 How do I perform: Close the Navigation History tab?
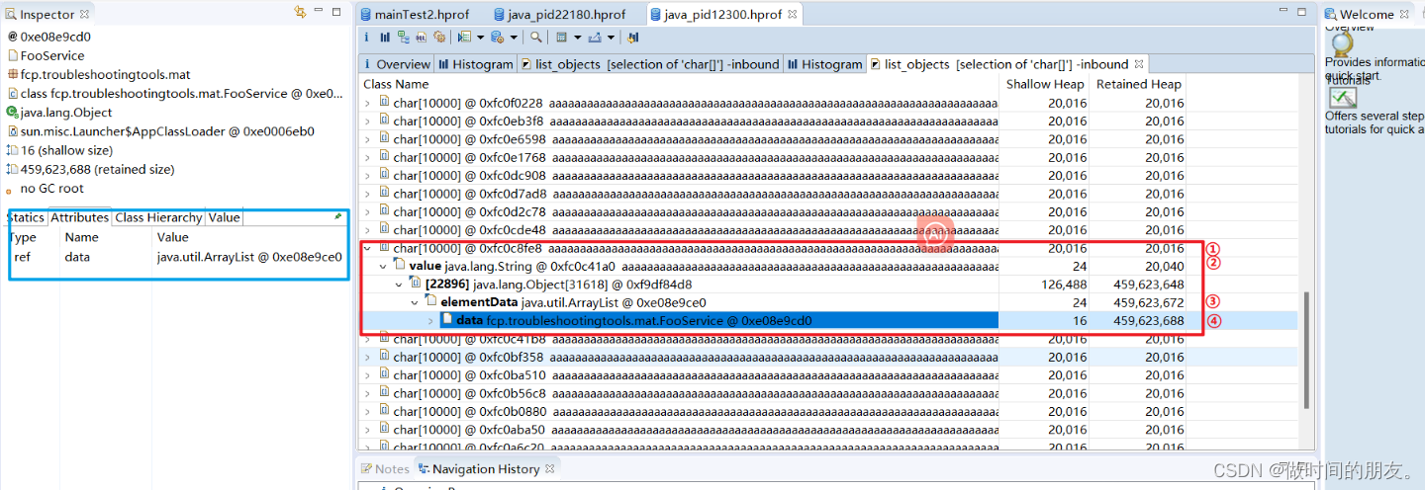coord(551,468)
